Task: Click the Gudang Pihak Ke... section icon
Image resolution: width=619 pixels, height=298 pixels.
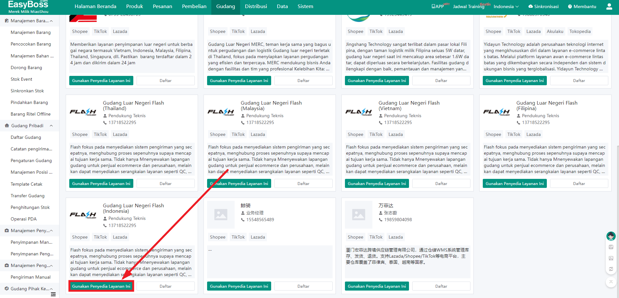Action: [7, 289]
